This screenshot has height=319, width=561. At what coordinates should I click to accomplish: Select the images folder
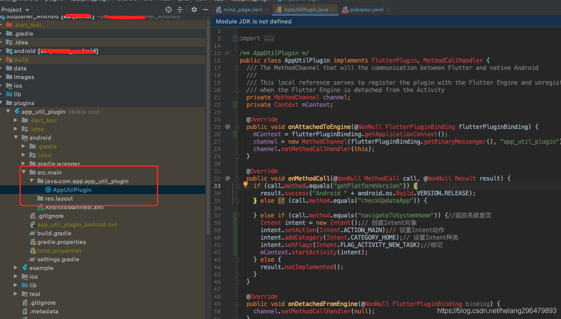coord(24,77)
